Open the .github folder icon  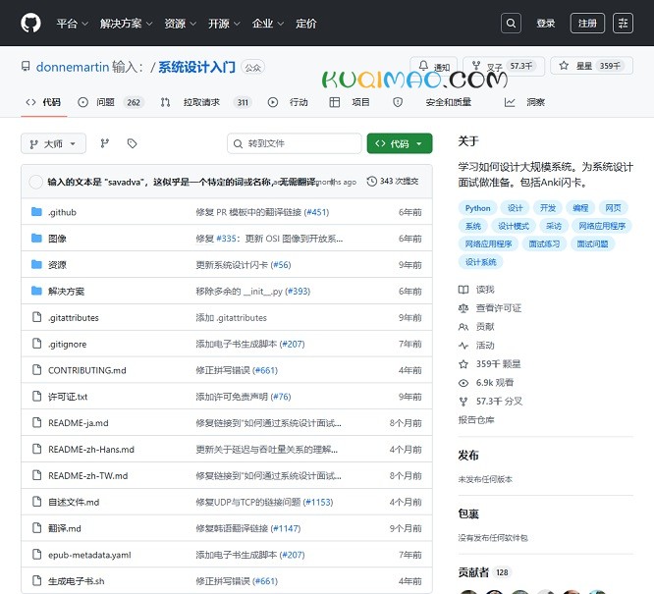[36, 212]
